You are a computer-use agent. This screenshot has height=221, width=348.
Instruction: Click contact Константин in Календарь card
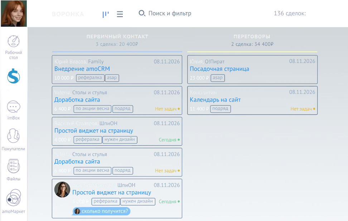click(x=203, y=92)
